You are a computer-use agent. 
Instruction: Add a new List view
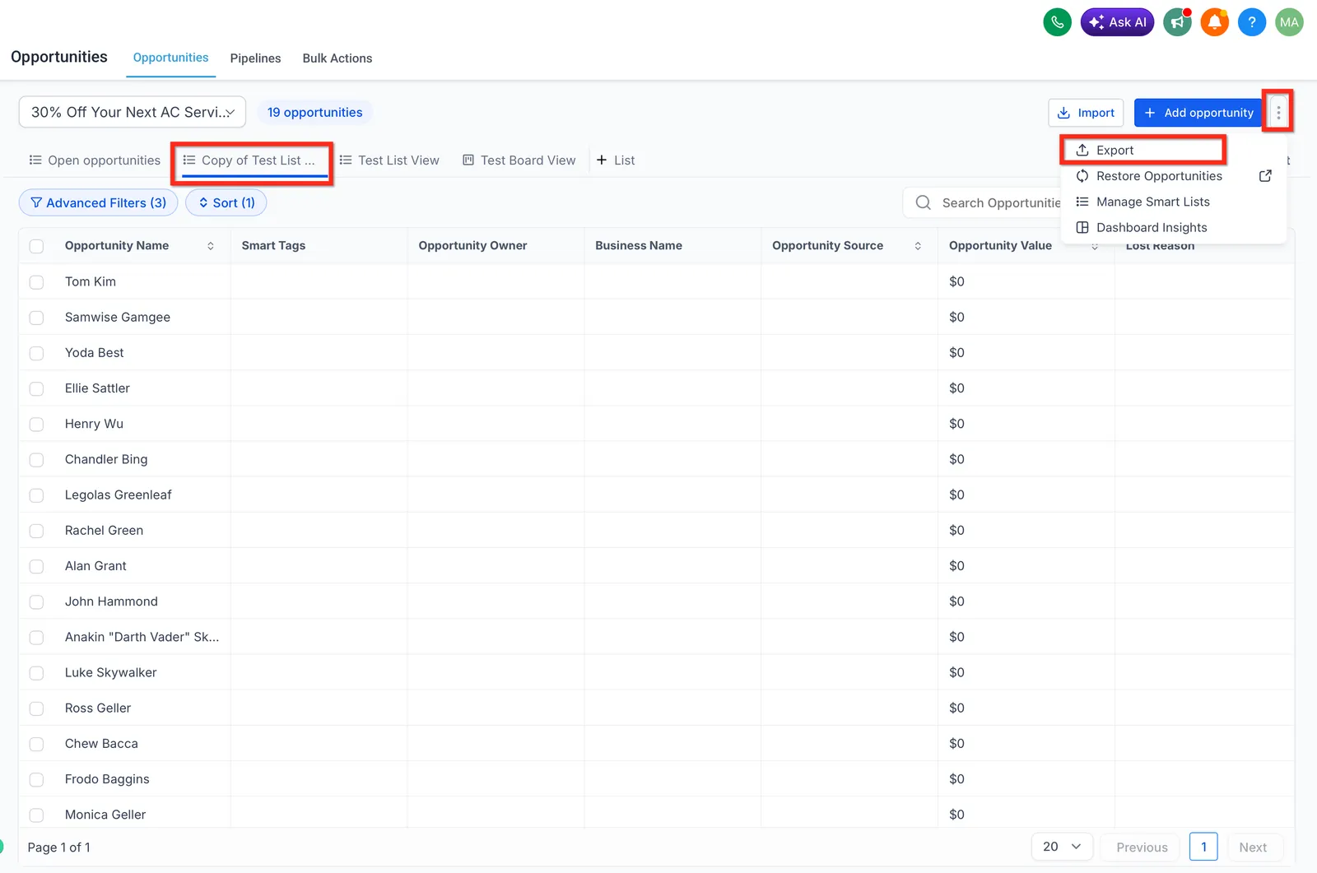[616, 160]
